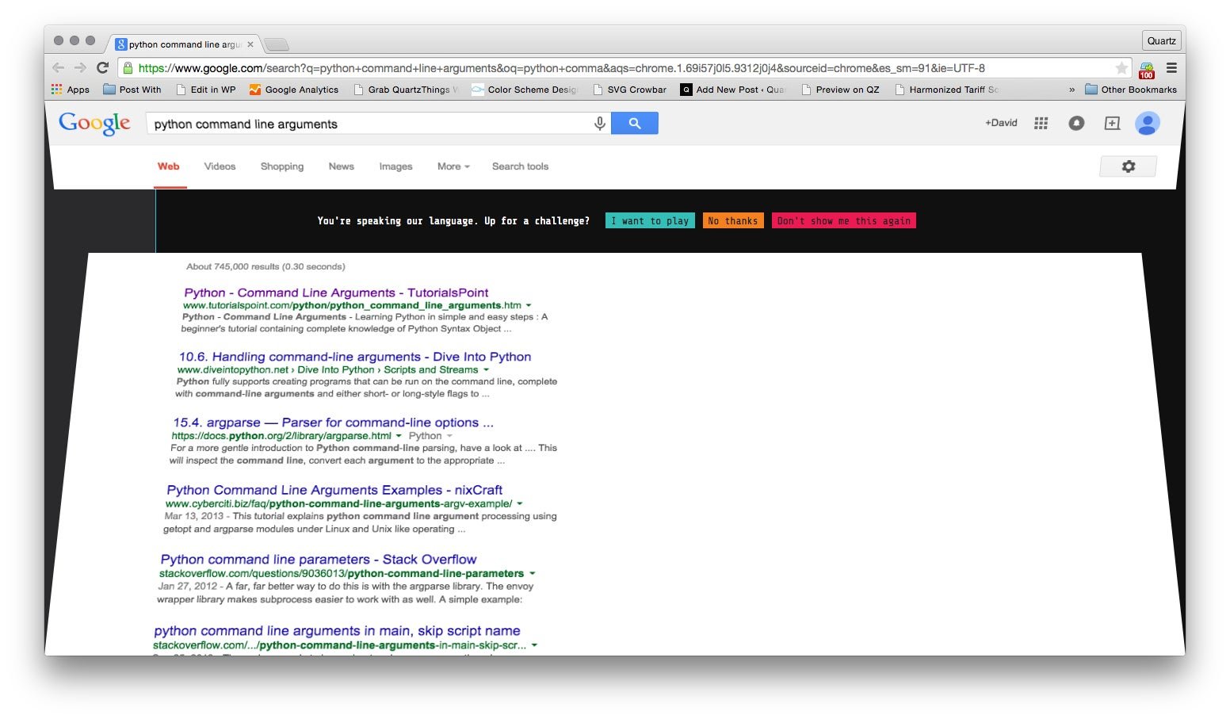Click the Quartz profile button
Viewport: 1230px width, 719px height.
coord(1162,41)
